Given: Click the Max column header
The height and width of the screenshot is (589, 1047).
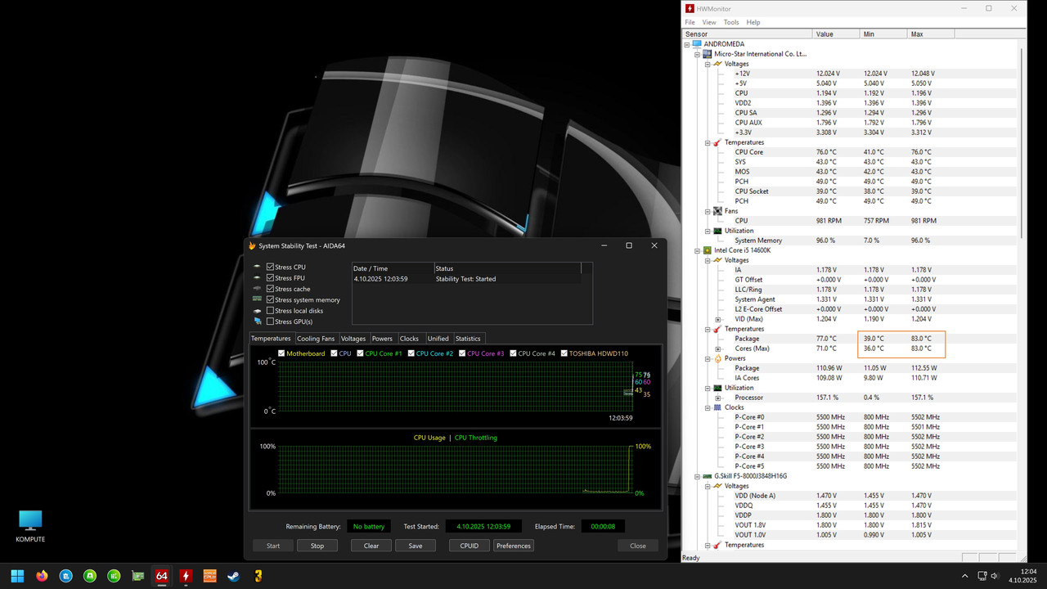Looking at the screenshot, I should (932, 34).
